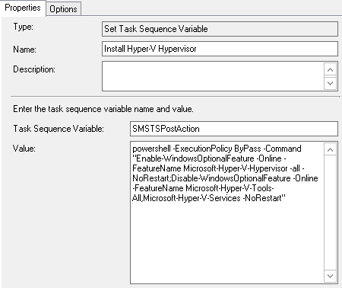Viewport: 342px width, 288px height.
Task: Click the Type: label
Action: [x=24, y=27]
